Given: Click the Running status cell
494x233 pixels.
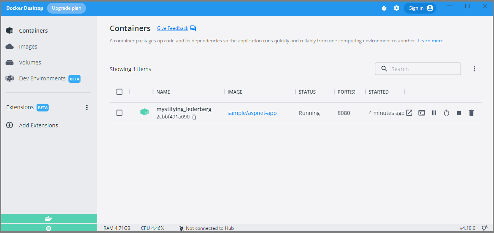Looking at the screenshot, I should (x=309, y=113).
